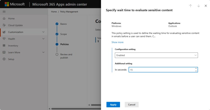Click the Customization icon
The width and height of the screenshot is (210, 110).
pos(4,32)
